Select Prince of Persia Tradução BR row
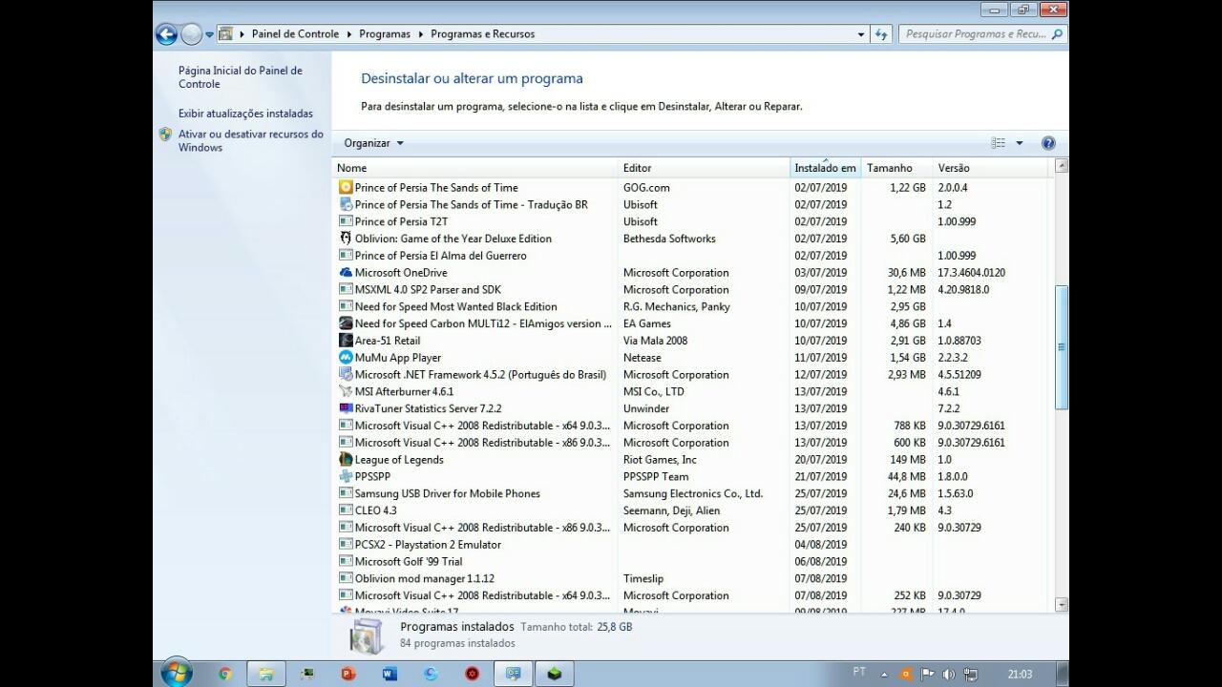The height and width of the screenshot is (687, 1222). click(693, 204)
